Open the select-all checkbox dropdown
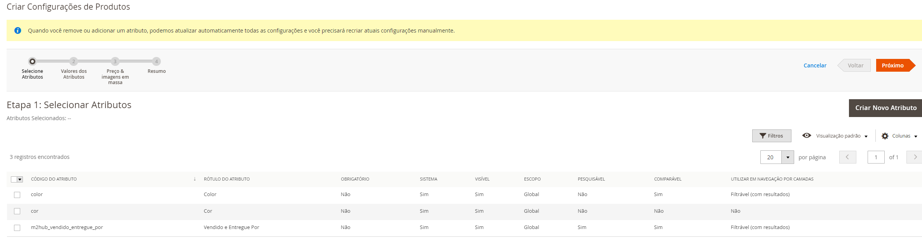This screenshot has height=248, width=922. pyautogui.click(x=20, y=179)
